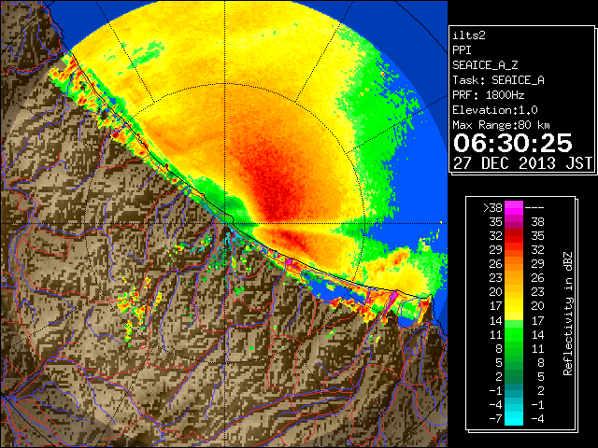Click the 'Max Range:80 km' text
Image resolution: width=598 pixels, height=448 pixels.
click(x=501, y=125)
